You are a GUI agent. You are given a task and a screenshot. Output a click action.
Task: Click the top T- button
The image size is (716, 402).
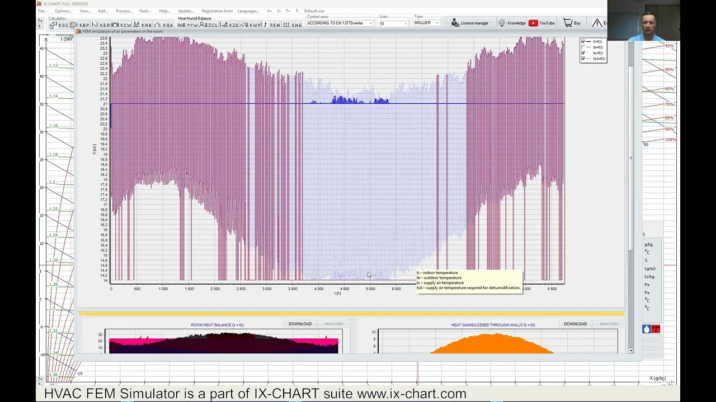tap(40, 27)
